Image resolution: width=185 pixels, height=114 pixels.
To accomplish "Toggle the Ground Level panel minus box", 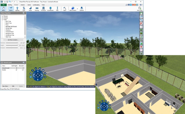I will pos(2,63).
